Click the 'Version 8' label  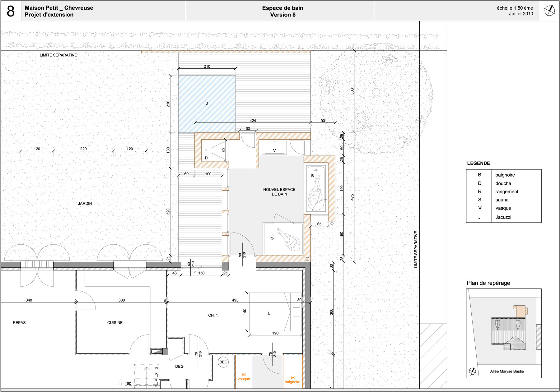(282, 15)
